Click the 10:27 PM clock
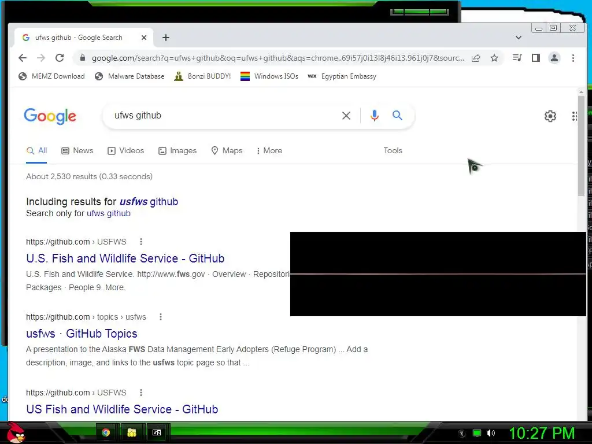 [542, 433]
